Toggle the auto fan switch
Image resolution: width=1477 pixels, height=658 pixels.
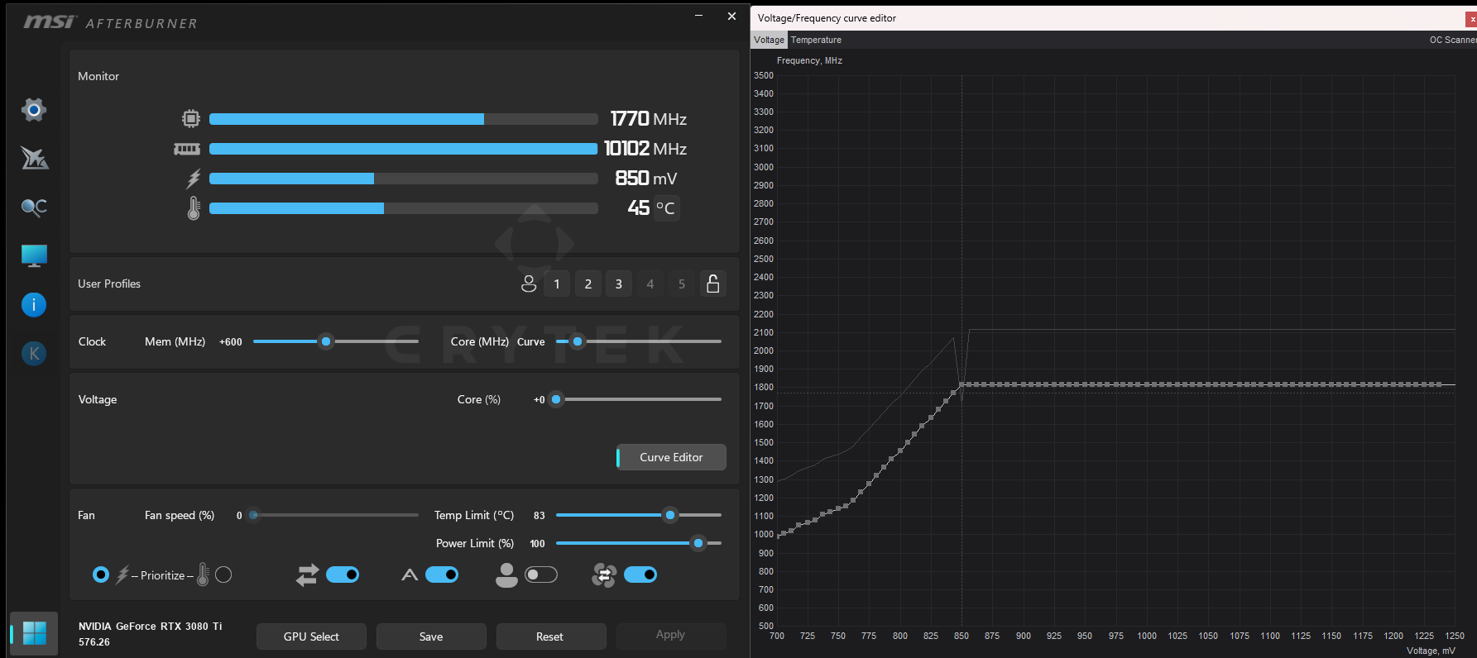[442, 575]
